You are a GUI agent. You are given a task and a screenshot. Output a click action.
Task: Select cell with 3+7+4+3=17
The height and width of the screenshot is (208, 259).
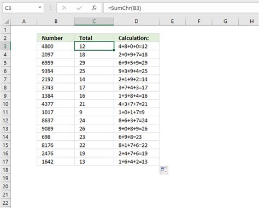(137, 87)
